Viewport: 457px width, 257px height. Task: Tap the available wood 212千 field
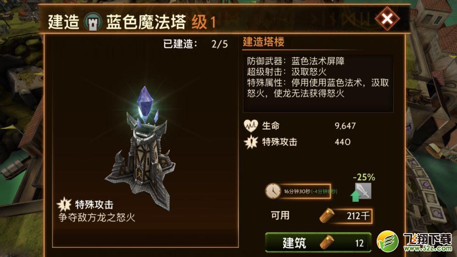(346, 216)
